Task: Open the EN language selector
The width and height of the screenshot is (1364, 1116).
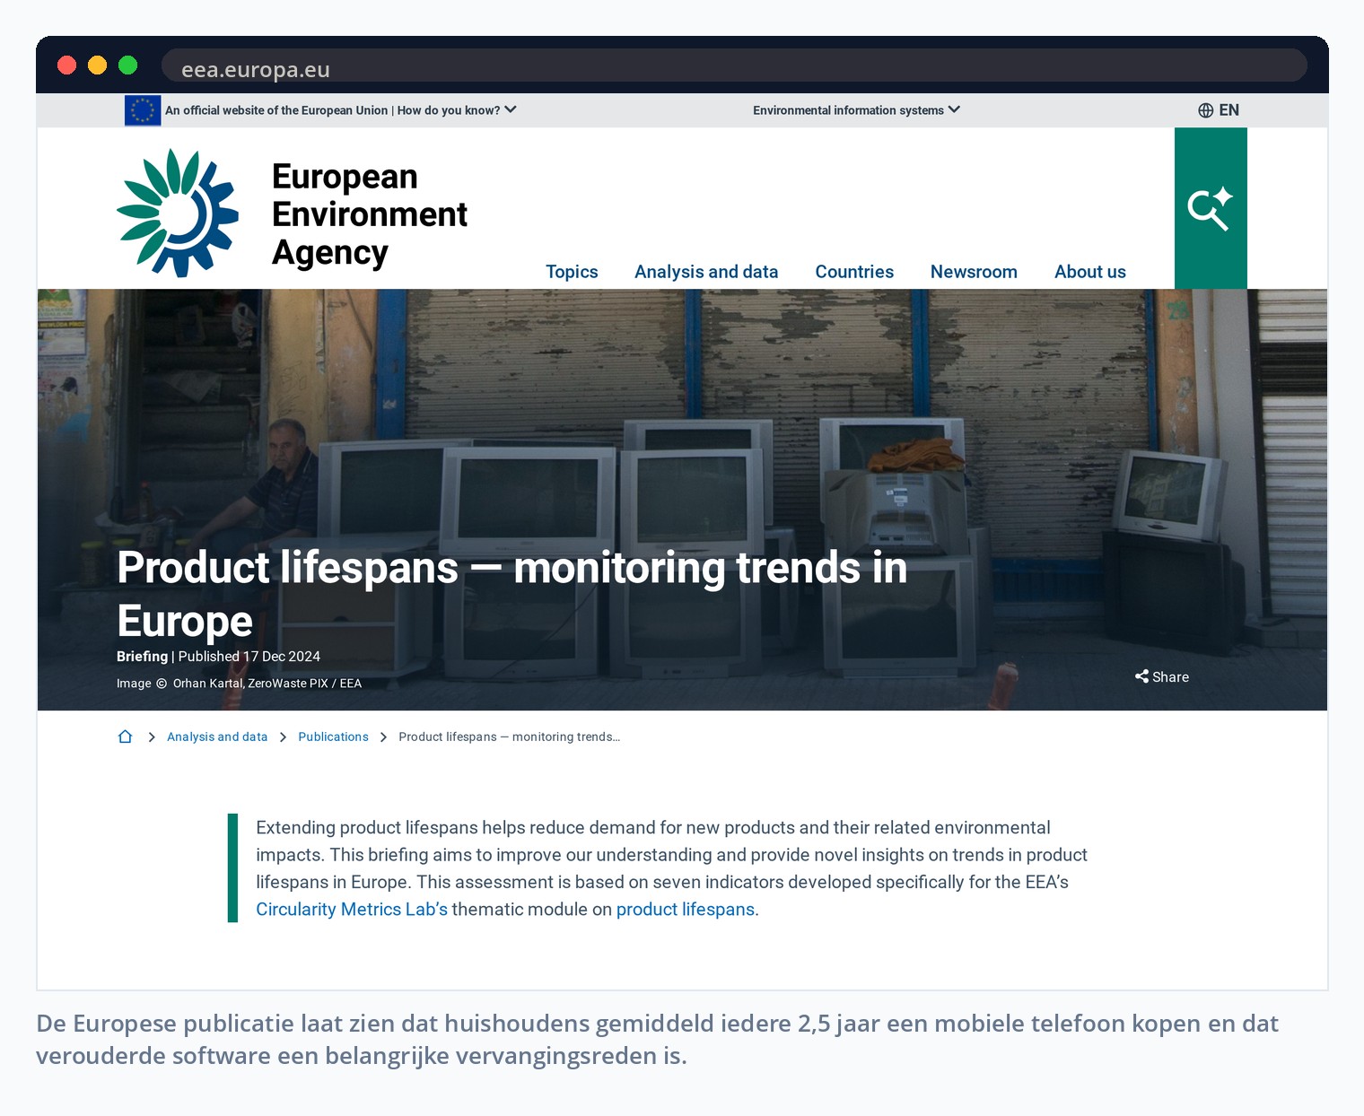Action: pos(1219,110)
